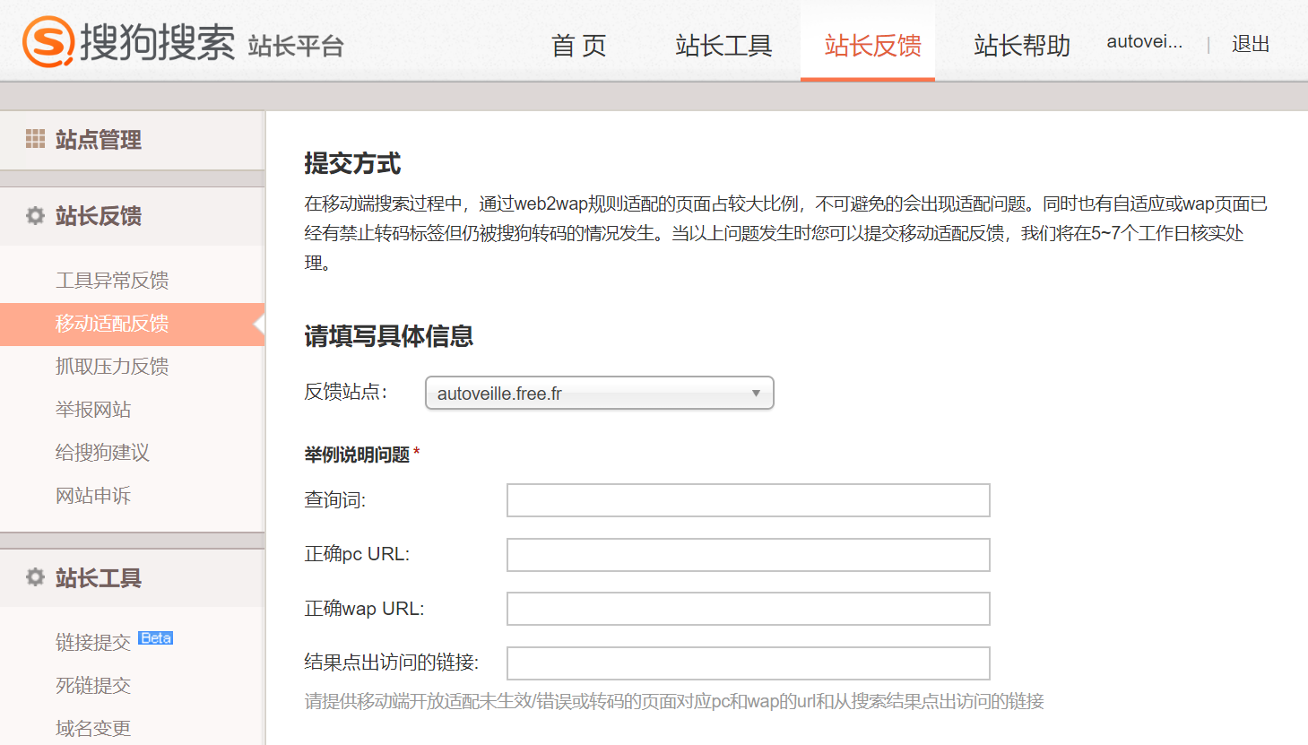
Task: Click 退出 to log out
Action: pyautogui.click(x=1250, y=45)
